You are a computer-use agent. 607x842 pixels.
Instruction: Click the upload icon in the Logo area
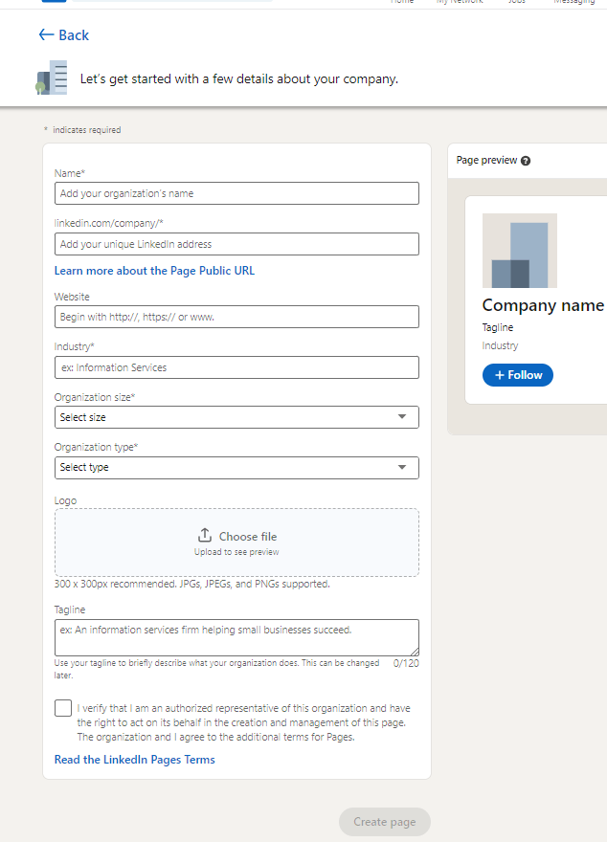207,535
